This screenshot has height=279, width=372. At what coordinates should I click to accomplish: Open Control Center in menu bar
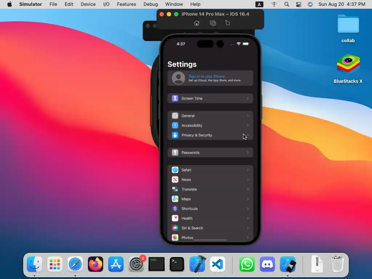[299, 4]
